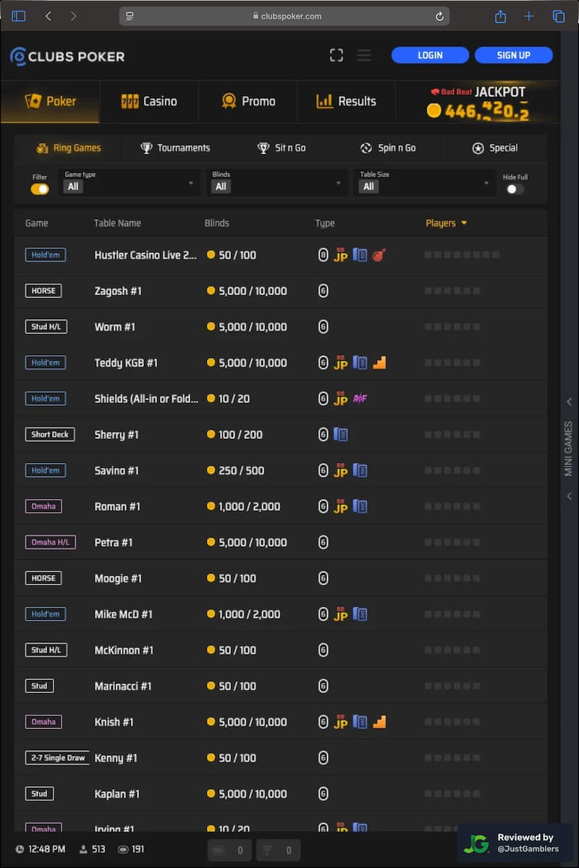Viewport: 579px width, 868px height.
Task: Open the Casino section
Action: (149, 101)
